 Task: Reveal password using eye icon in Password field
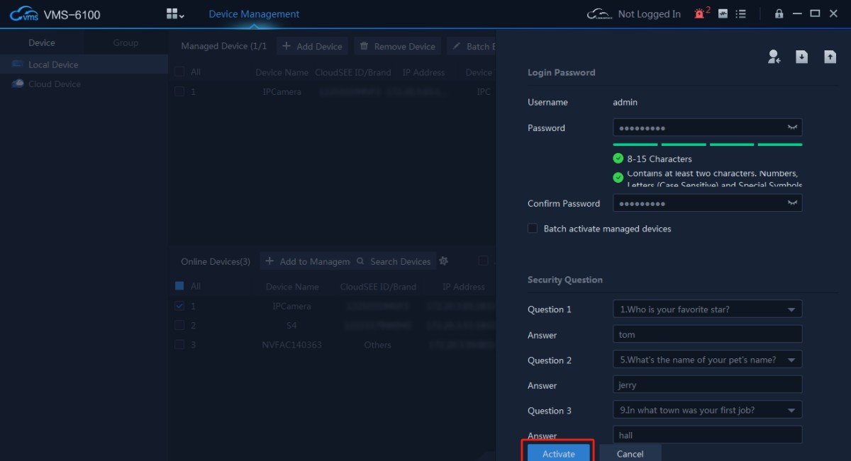pyautogui.click(x=792, y=127)
